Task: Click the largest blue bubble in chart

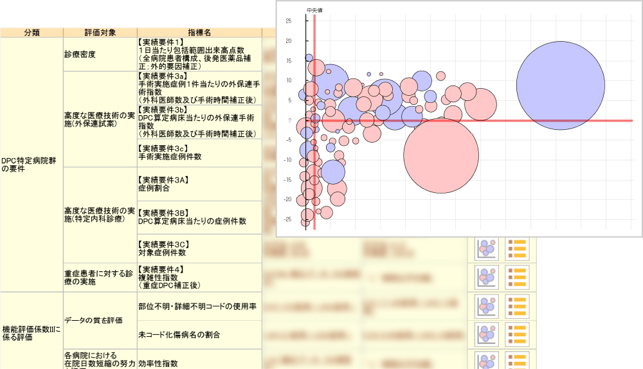Action: (561, 85)
